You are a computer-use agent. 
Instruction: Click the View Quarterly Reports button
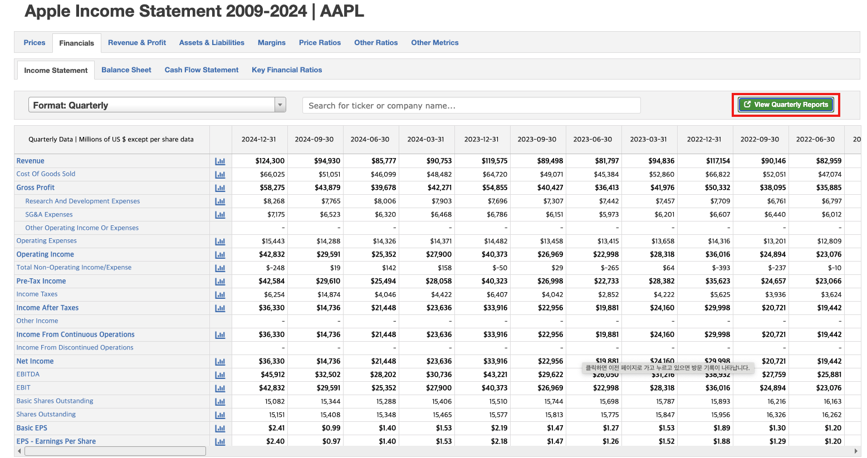[x=786, y=105]
